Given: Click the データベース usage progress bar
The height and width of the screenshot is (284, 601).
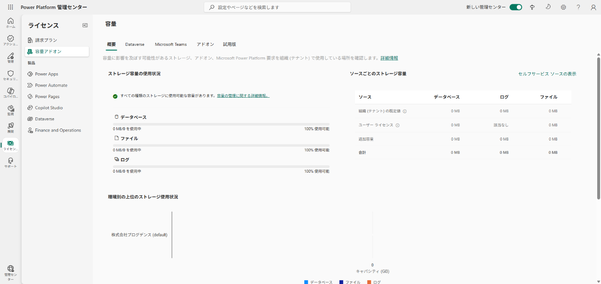Looking at the screenshot, I should (x=221, y=124).
